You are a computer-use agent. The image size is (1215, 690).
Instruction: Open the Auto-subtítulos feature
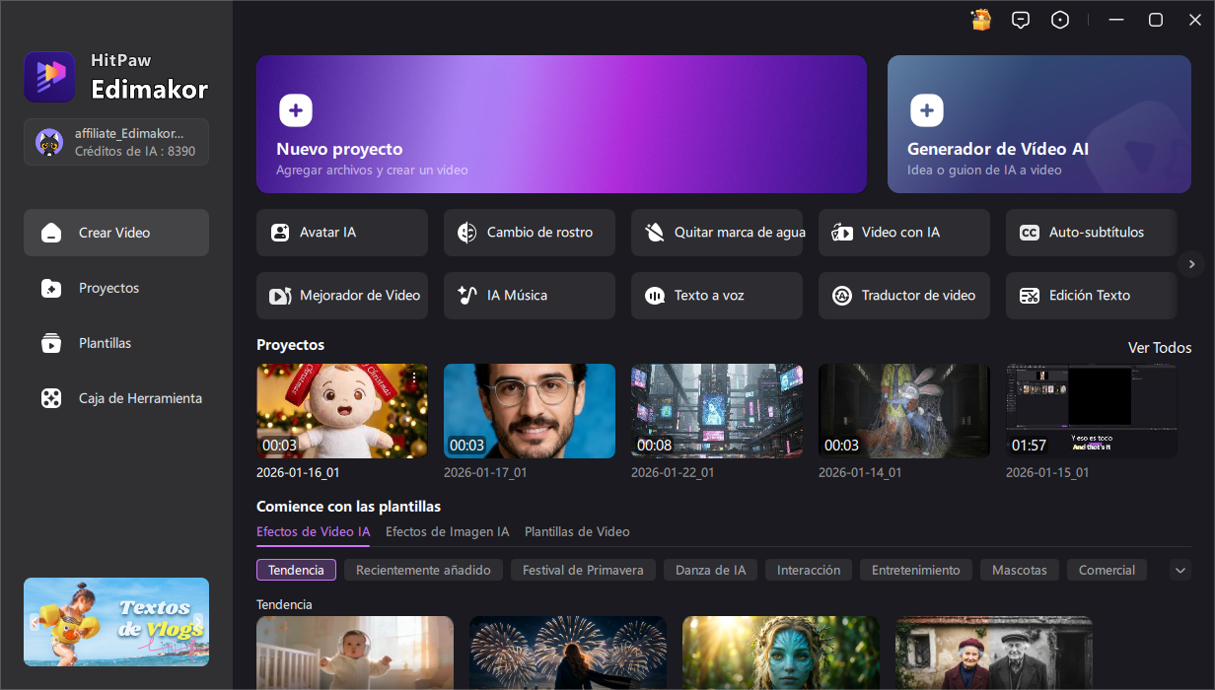(1091, 233)
